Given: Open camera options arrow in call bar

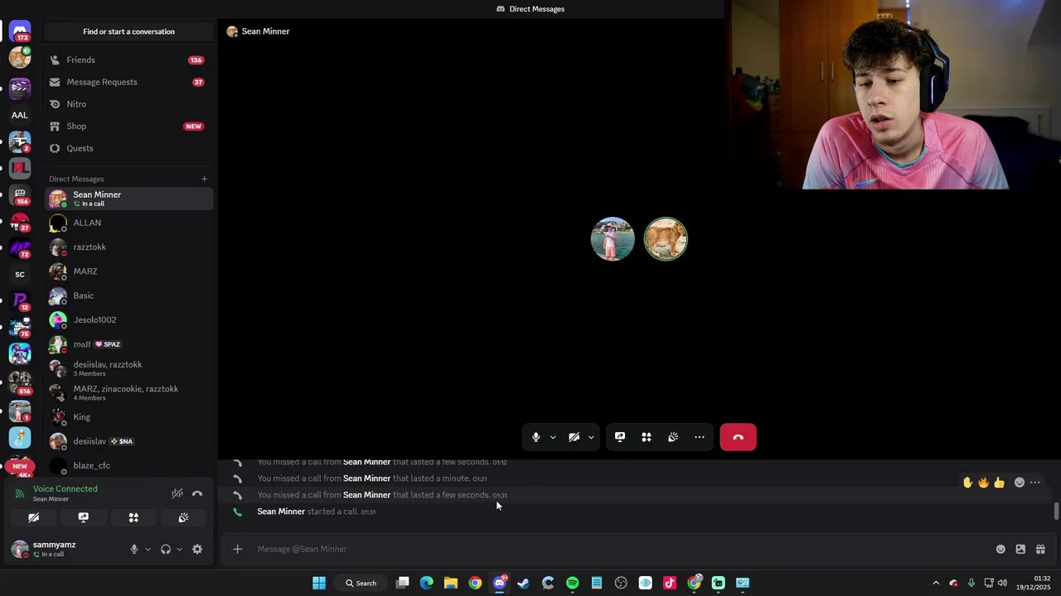Looking at the screenshot, I should 591,437.
